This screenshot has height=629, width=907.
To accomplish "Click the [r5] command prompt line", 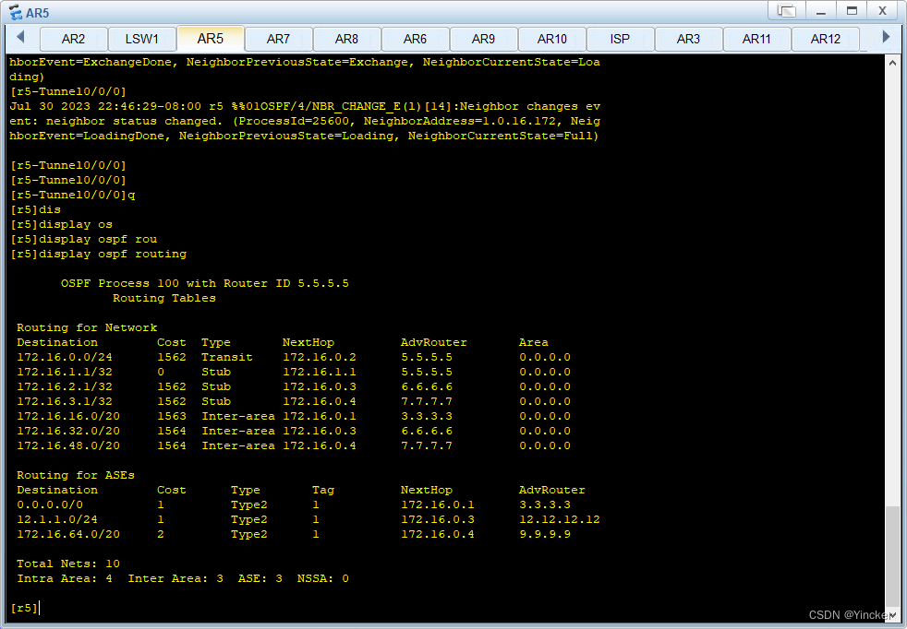I will click(24, 608).
